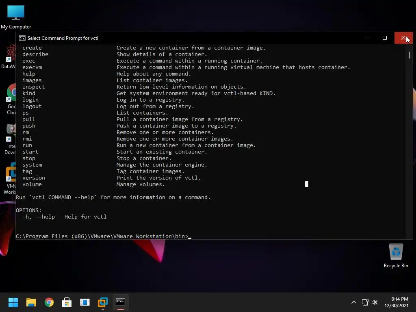Viewport: 416px width, 312px height.
Task: Click the 'describe' command text
Action: click(x=35, y=54)
